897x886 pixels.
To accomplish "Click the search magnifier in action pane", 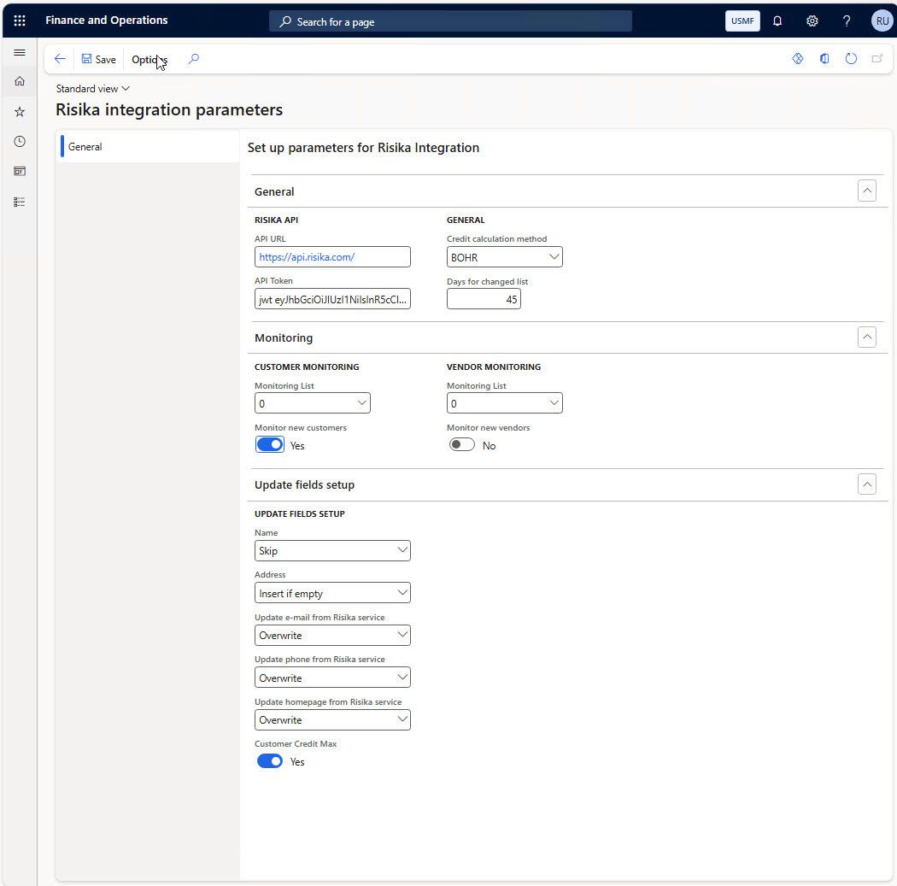I will pos(194,59).
